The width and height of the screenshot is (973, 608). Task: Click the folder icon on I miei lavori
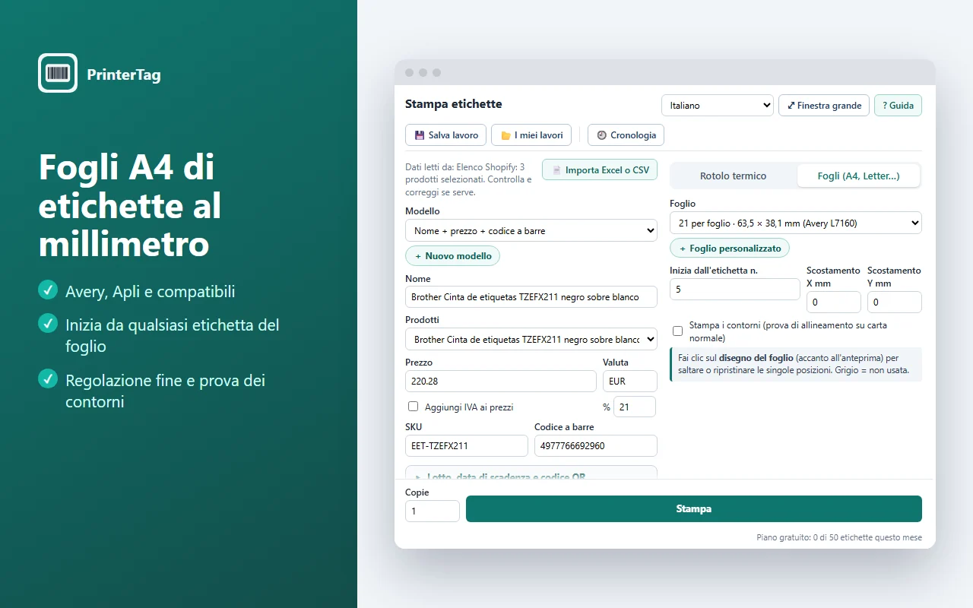point(506,135)
